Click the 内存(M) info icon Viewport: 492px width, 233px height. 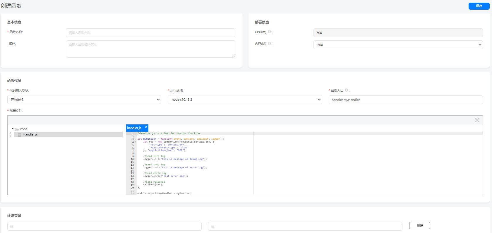coord(269,43)
